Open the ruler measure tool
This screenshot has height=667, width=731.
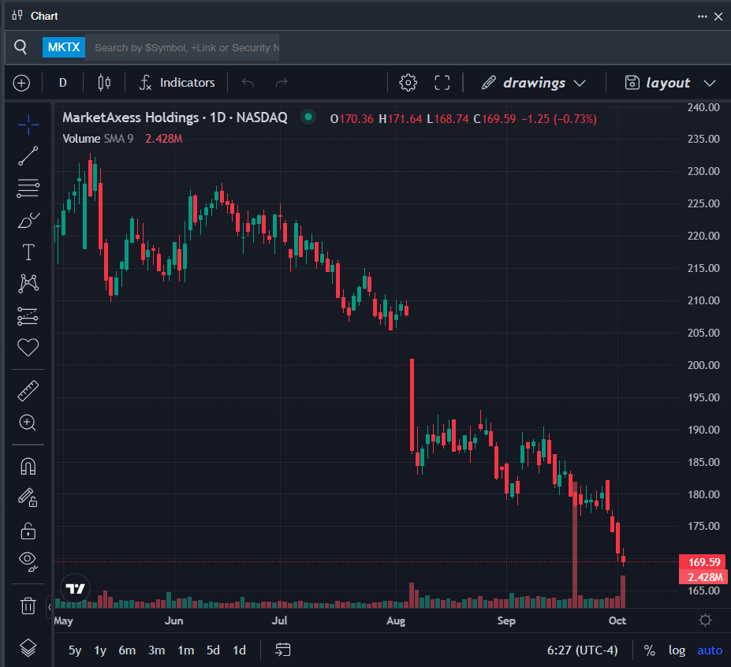click(28, 390)
